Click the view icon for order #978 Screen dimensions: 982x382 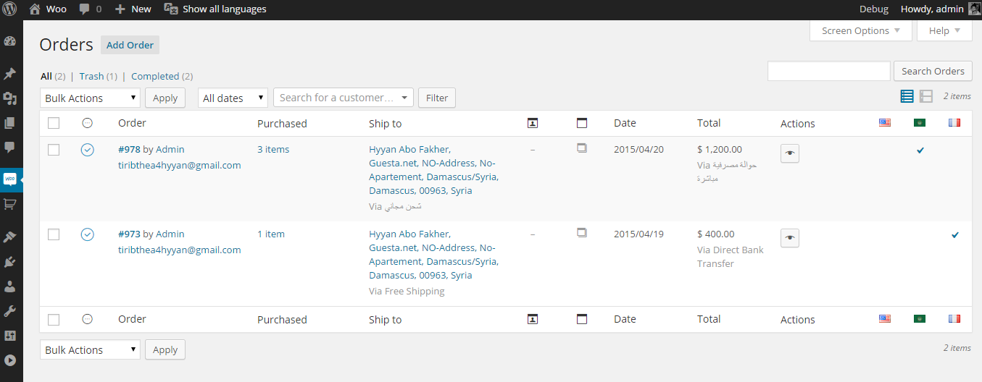[x=790, y=153]
